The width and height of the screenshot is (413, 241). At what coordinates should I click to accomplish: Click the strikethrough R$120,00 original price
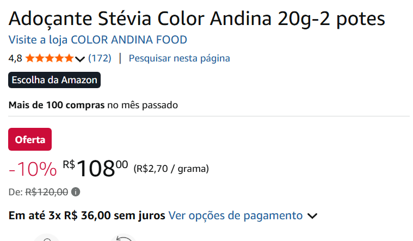(47, 191)
